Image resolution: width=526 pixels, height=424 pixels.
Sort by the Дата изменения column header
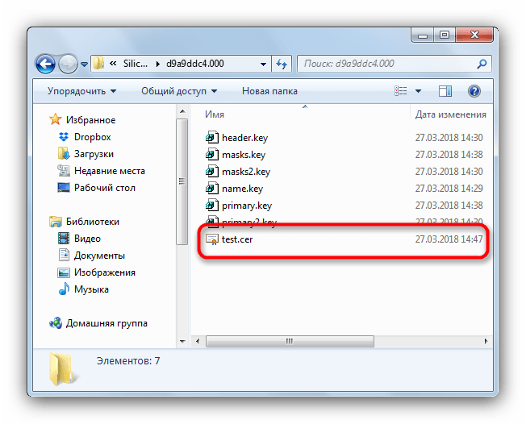[450, 114]
